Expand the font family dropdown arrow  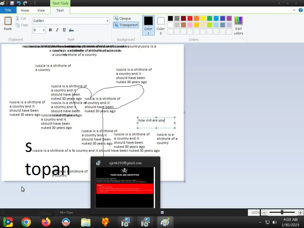pyautogui.click(x=107, y=21)
